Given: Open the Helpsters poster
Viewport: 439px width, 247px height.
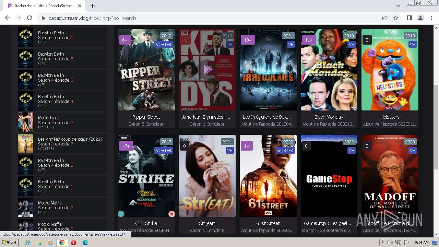Looking at the screenshot, I should point(390,70).
